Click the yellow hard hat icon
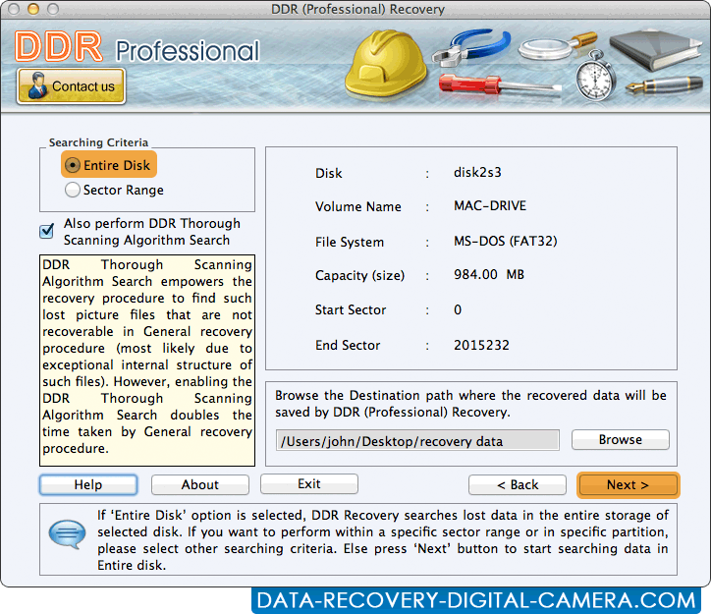This screenshot has height=614, width=711. (385, 63)
